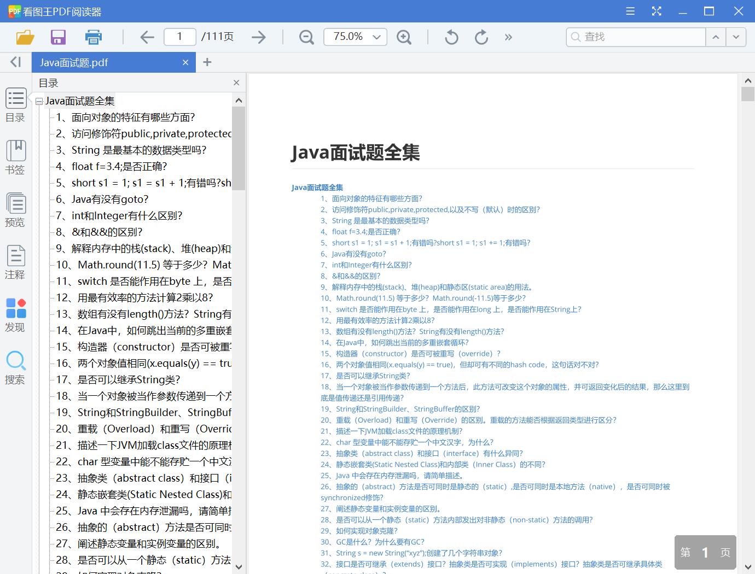Open the title bar menu icon

(630, 11)
